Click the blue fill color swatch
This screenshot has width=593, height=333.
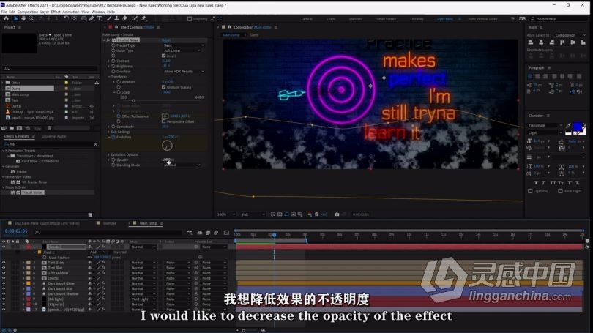point(577,127)
